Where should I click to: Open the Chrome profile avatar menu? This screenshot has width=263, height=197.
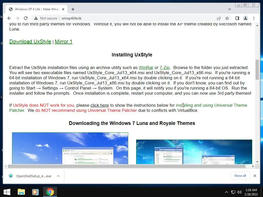tap(245, 18)
